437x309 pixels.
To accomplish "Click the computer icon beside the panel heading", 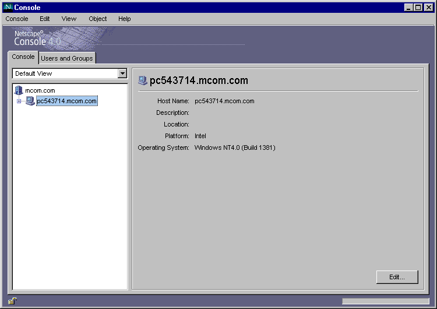I will pyautogui.click(x=142, y=80).
